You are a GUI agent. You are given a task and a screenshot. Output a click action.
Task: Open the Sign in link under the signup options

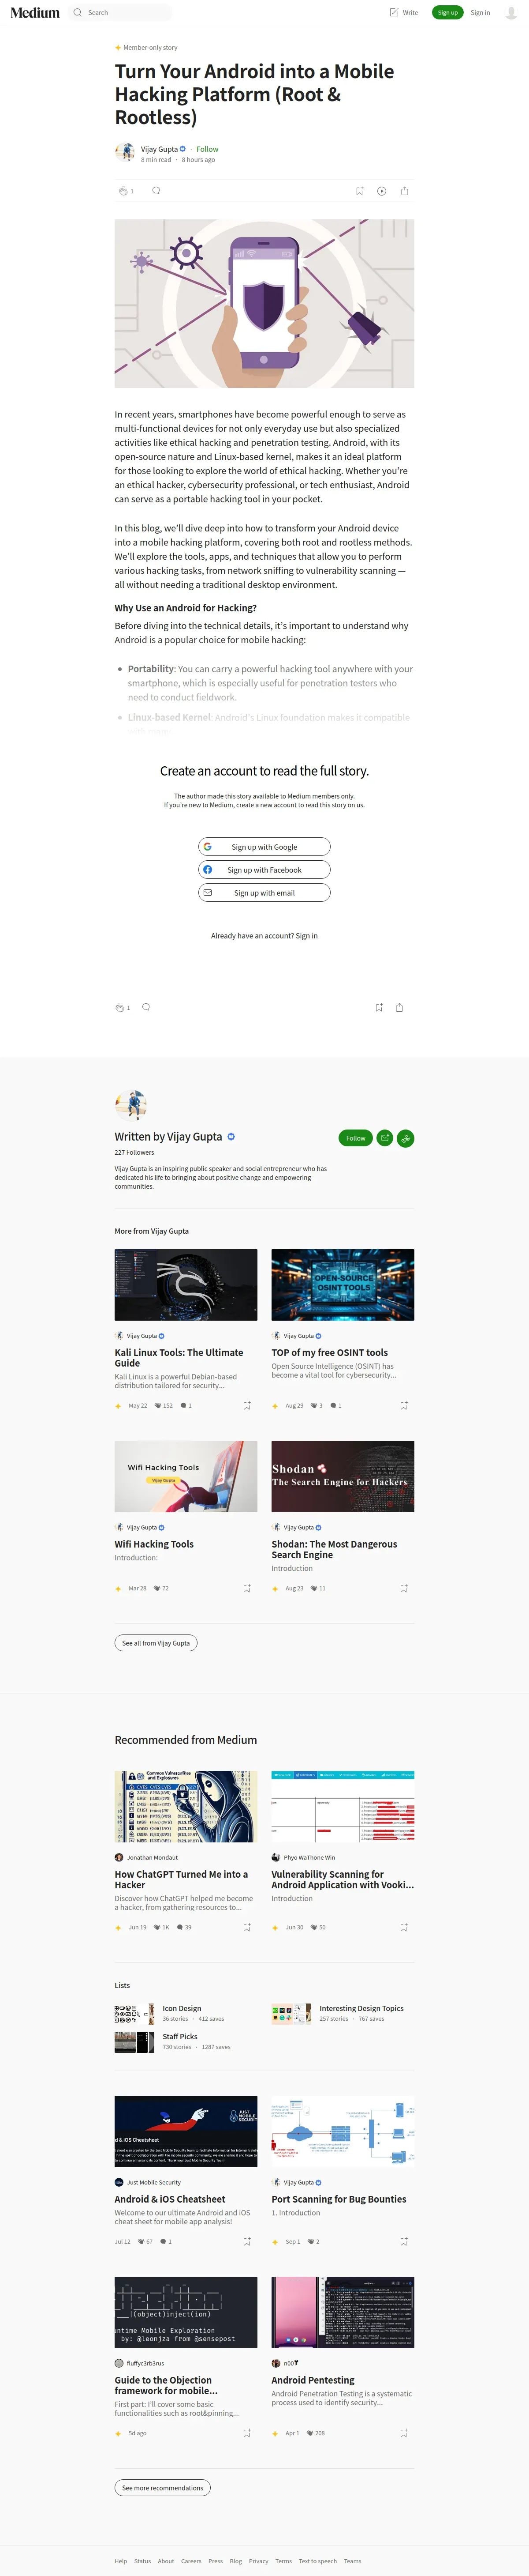pyautogui.click(x=306, y=936)
